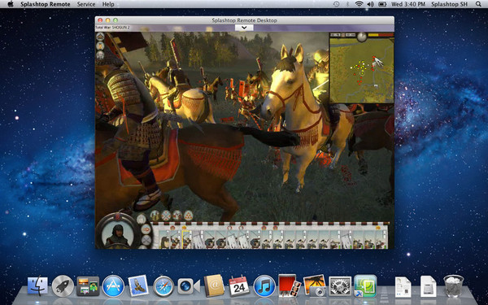Viewport: 488px width, 305px height.
Task: Open Photo Booth in the dock
Action: click(x=289, y=285)
